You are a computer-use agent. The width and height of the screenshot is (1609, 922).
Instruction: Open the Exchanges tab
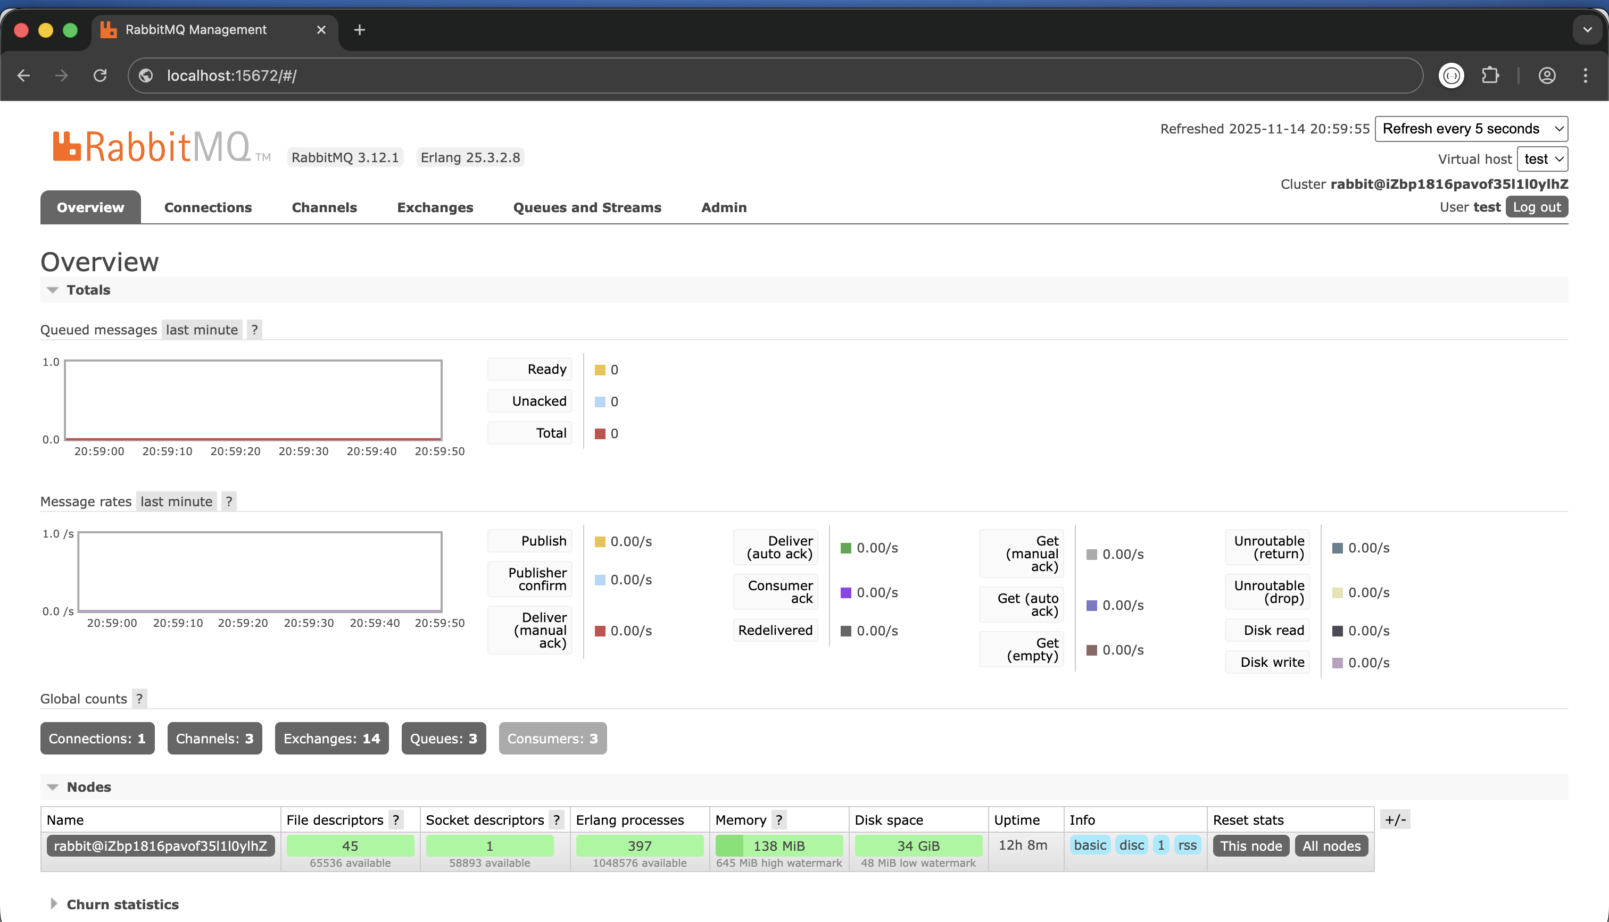point(435,208)
